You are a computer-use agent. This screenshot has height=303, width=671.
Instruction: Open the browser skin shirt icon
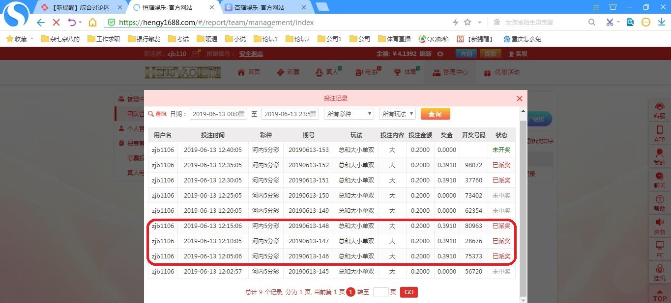[613, 7]
